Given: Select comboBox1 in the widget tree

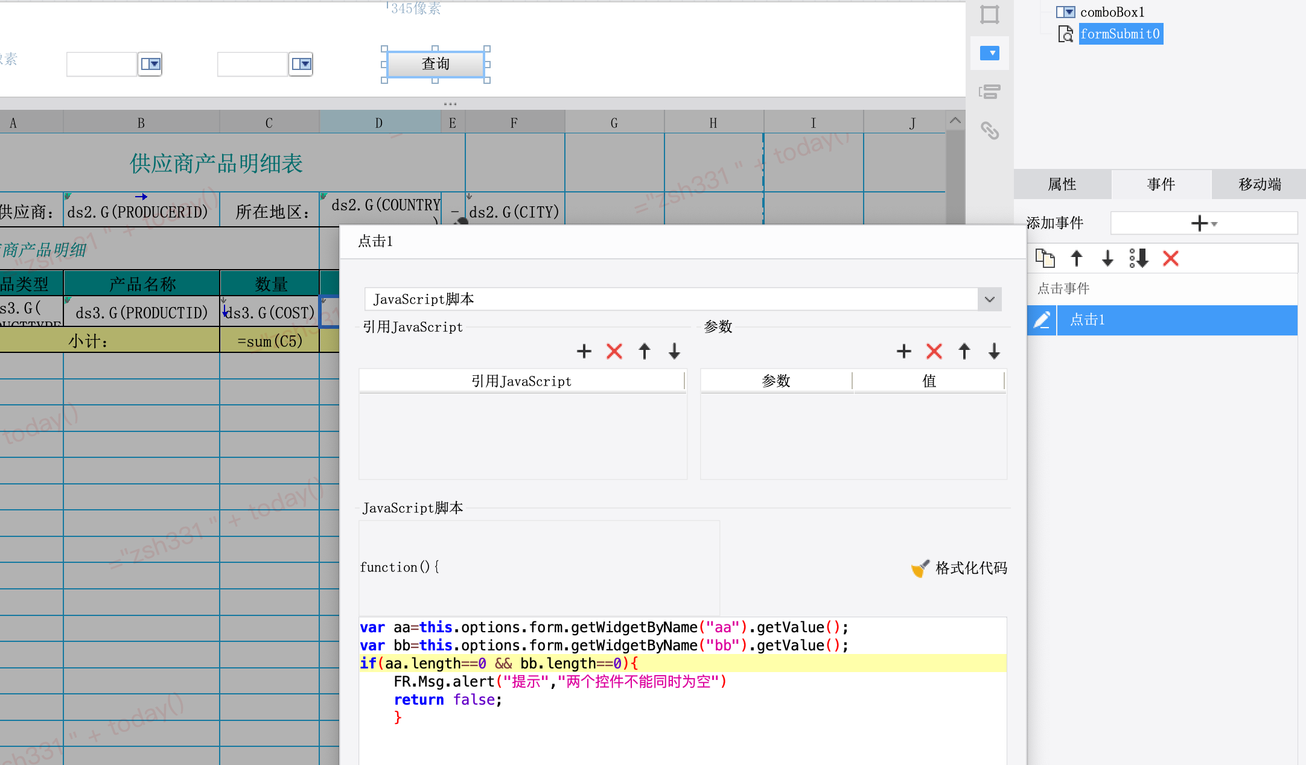Looking at the screenshot, I should tap(1112, 12).
